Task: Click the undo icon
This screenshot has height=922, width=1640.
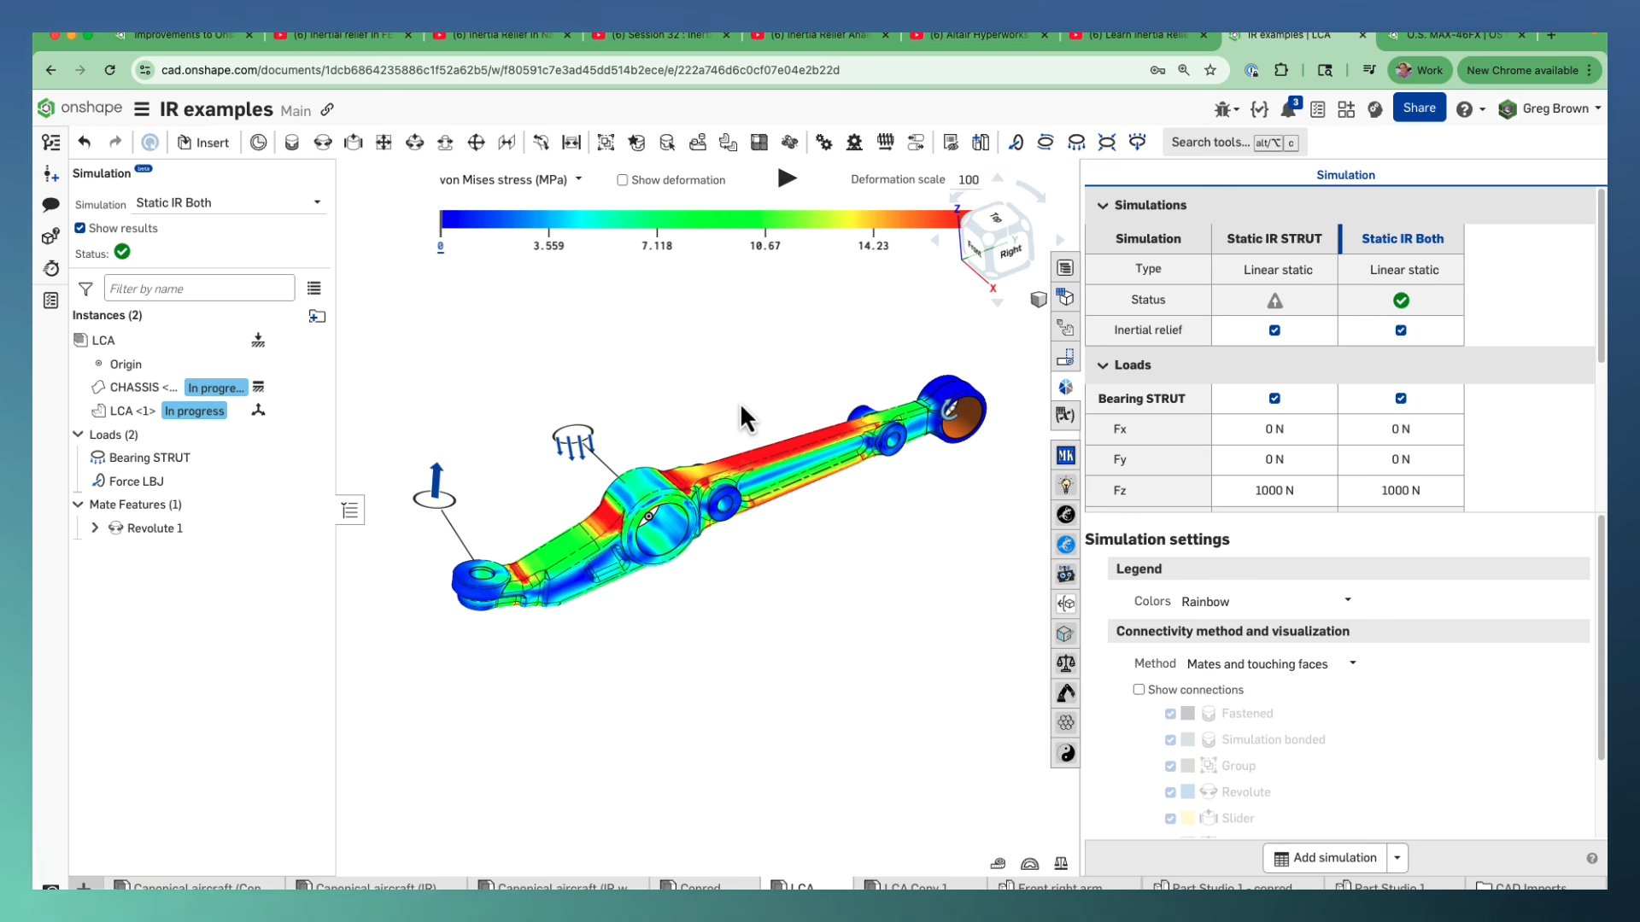Action: point(85,142)
